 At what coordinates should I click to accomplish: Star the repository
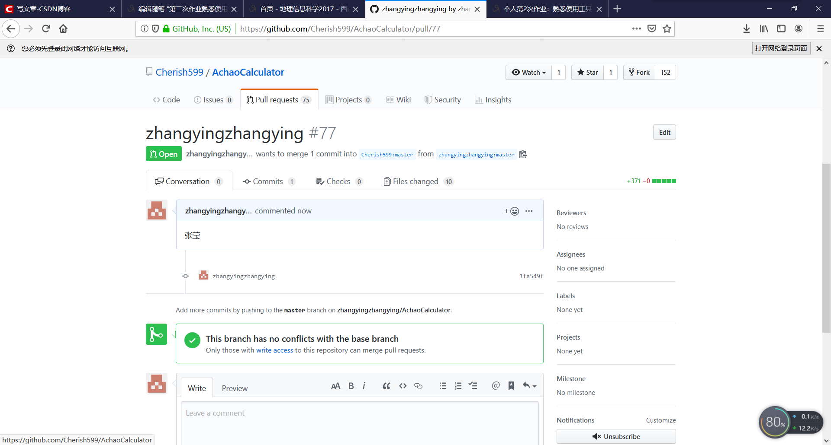(x=587, y=72)
